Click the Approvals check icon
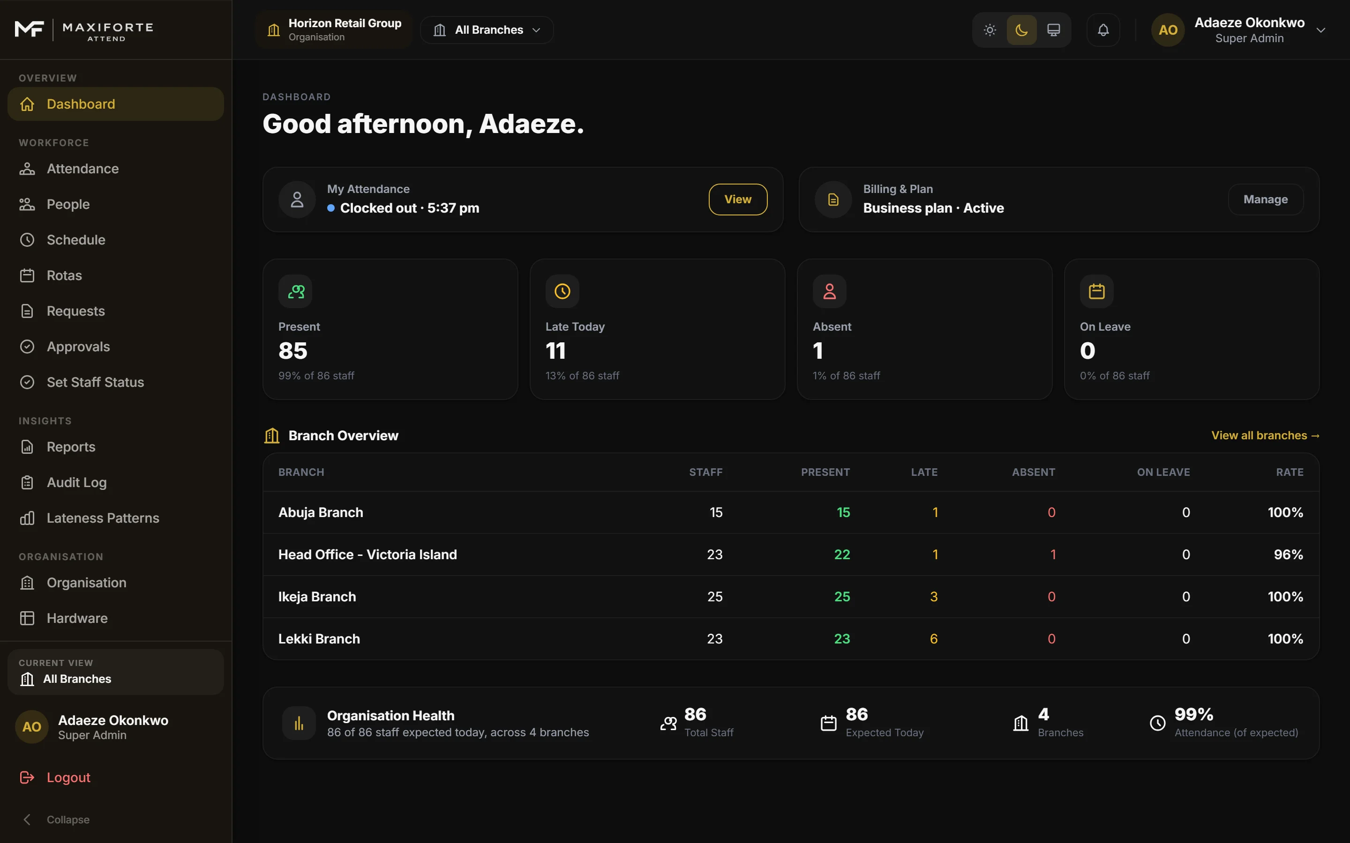This screenshot has width=1350, height=843. point(27,347)
